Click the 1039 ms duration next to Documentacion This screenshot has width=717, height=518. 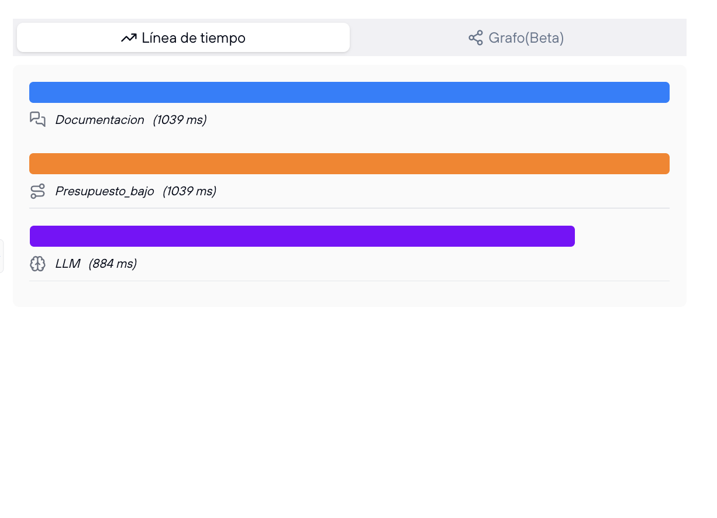click(x=180, y=120)
